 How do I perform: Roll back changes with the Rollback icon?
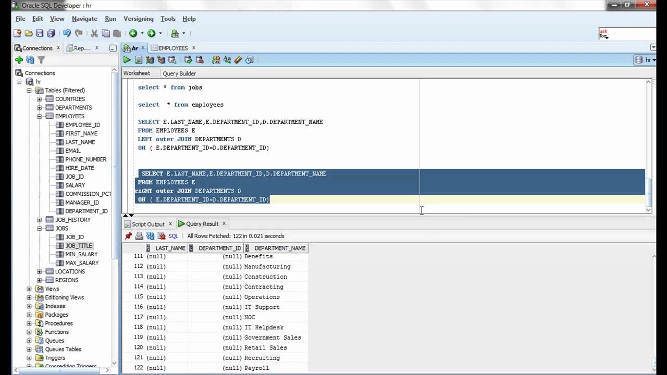(x=199, y=60)
